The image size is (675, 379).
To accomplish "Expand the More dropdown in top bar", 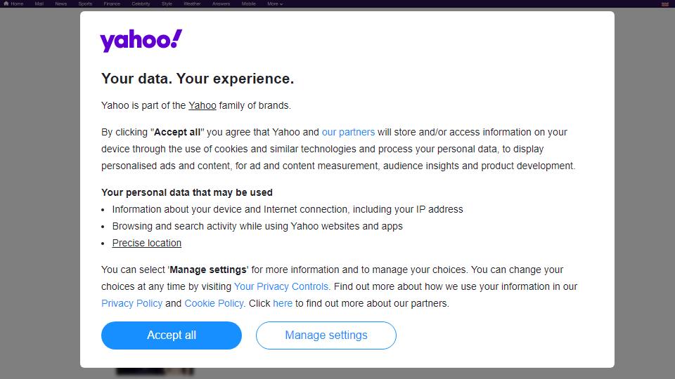I will tap(275, 4).
